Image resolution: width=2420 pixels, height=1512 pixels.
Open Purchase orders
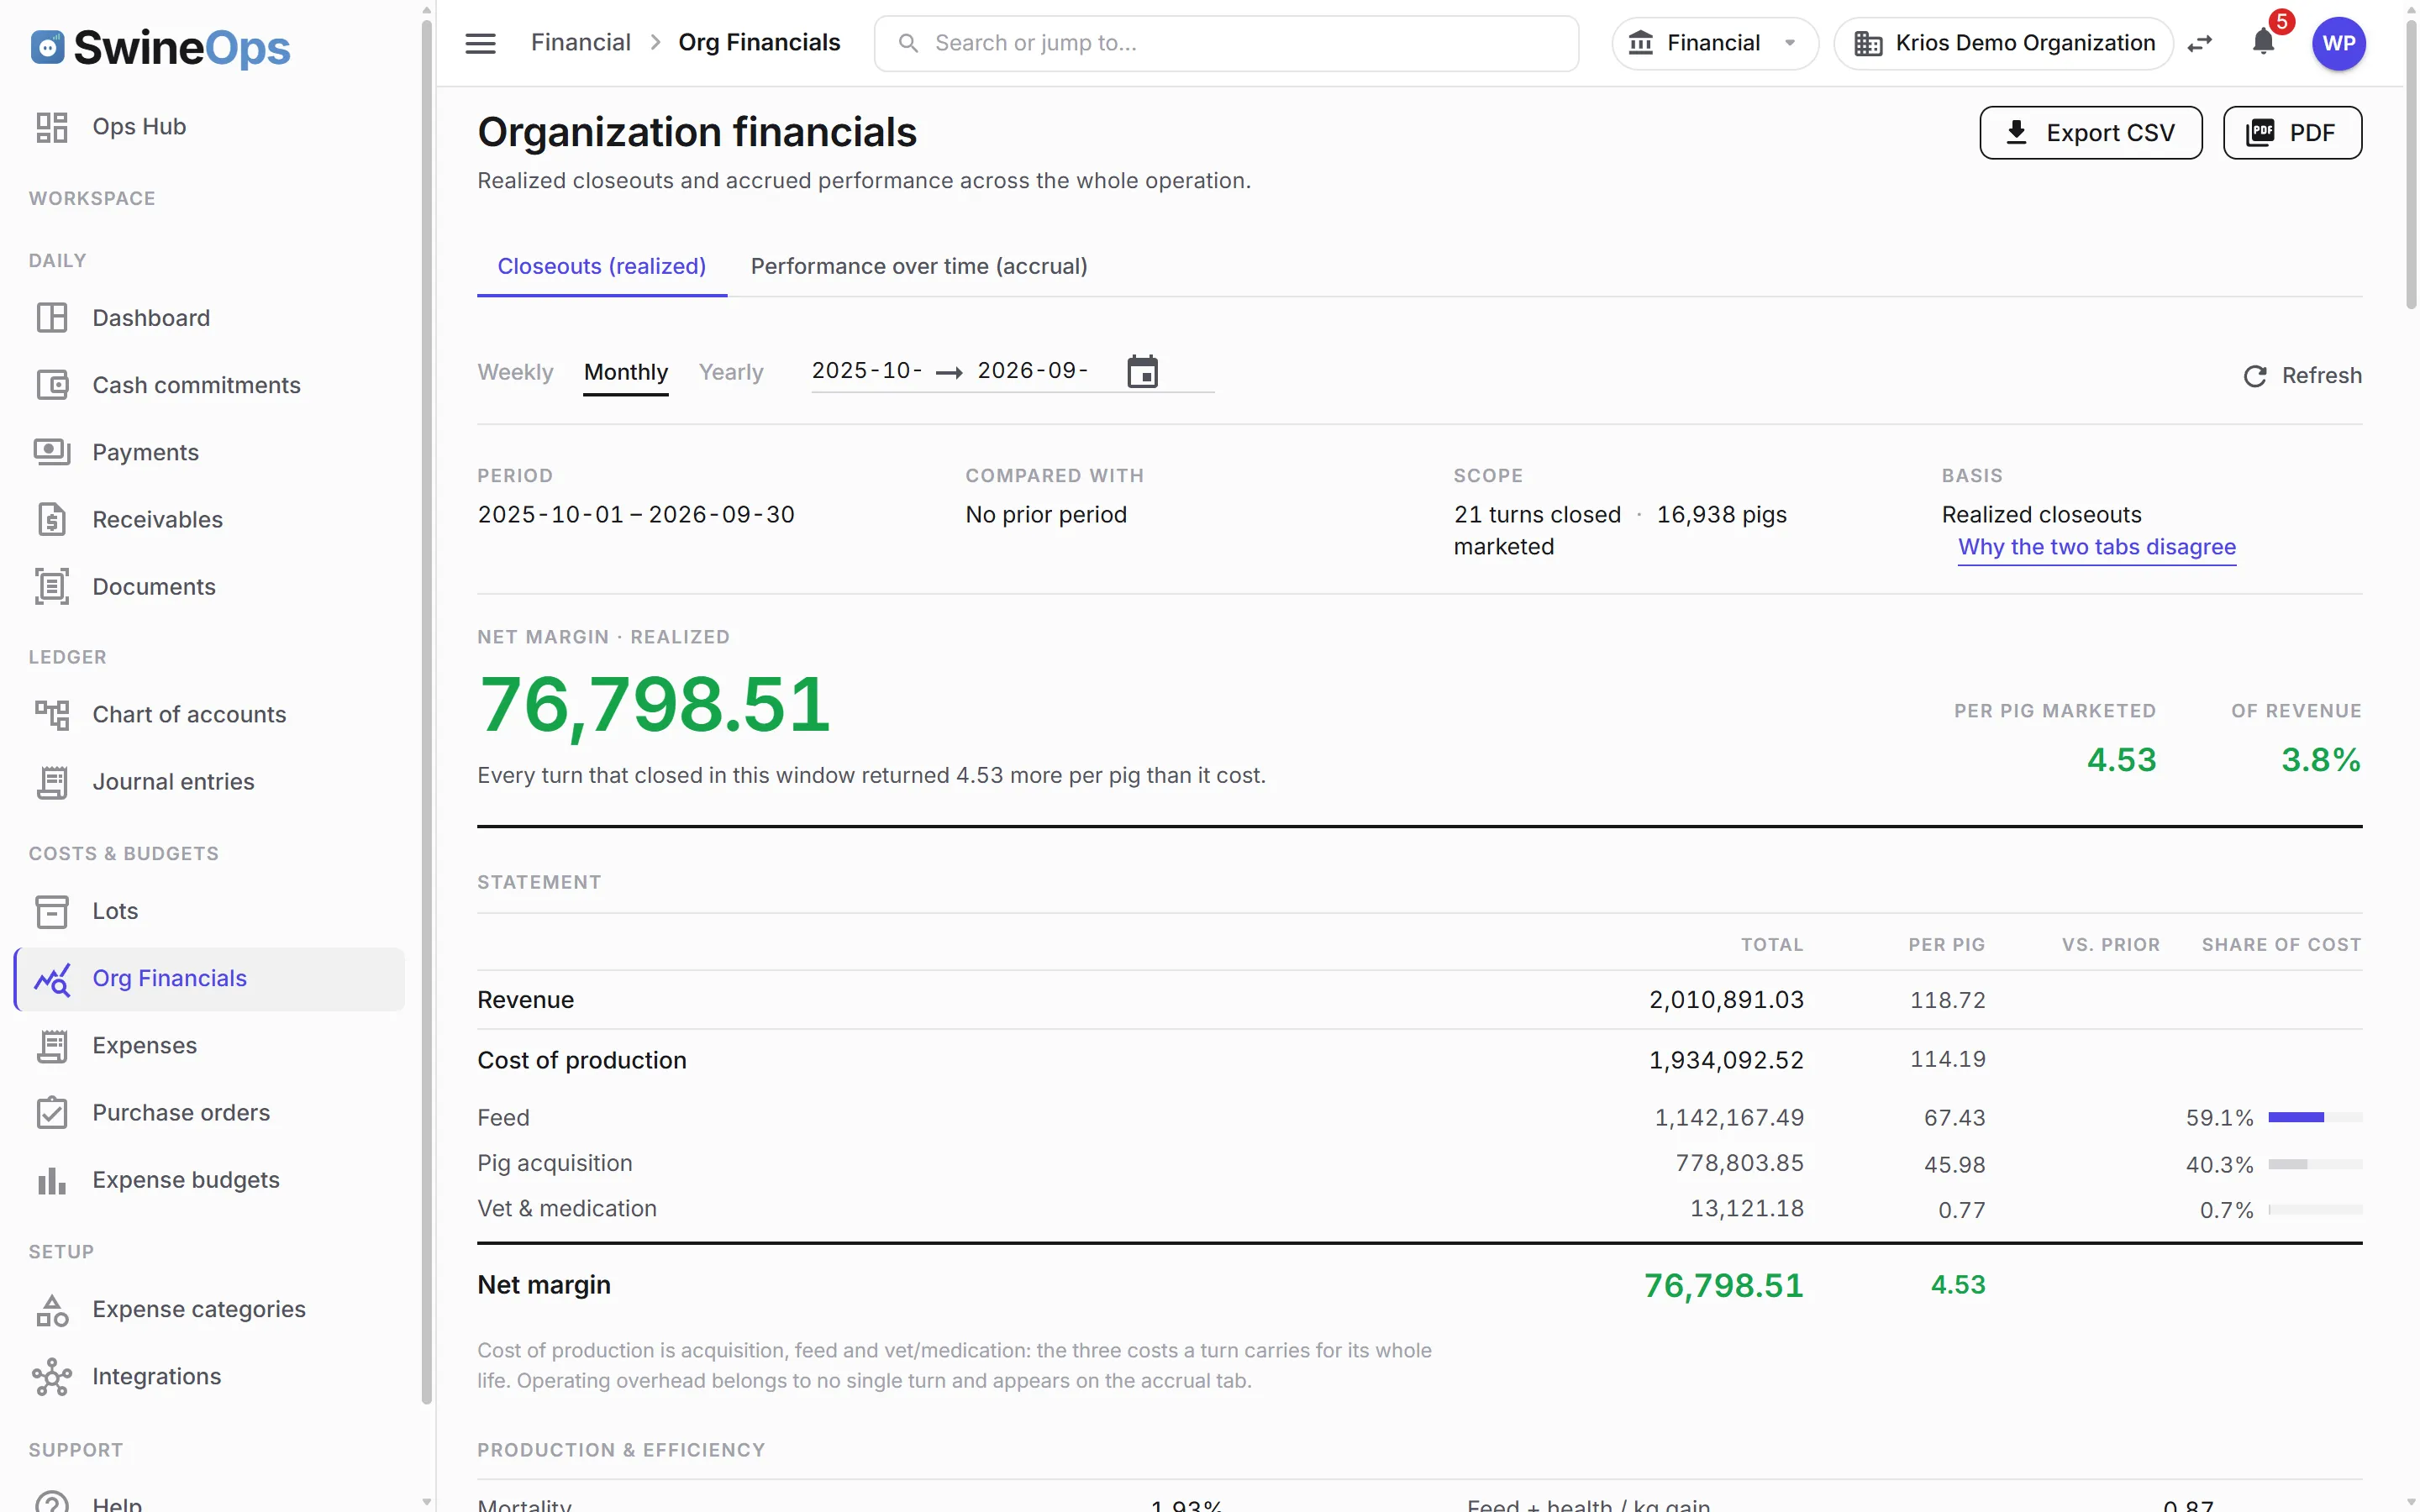pyautogui.click(x=209, y=1112)
